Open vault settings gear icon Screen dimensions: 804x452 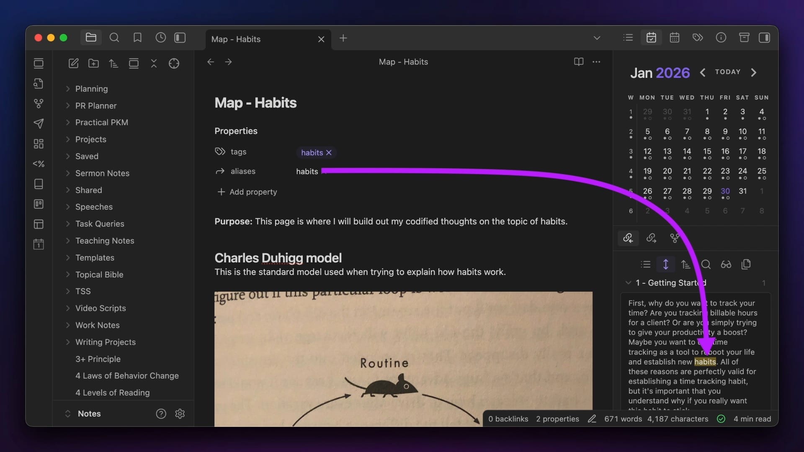pos(180,414)
